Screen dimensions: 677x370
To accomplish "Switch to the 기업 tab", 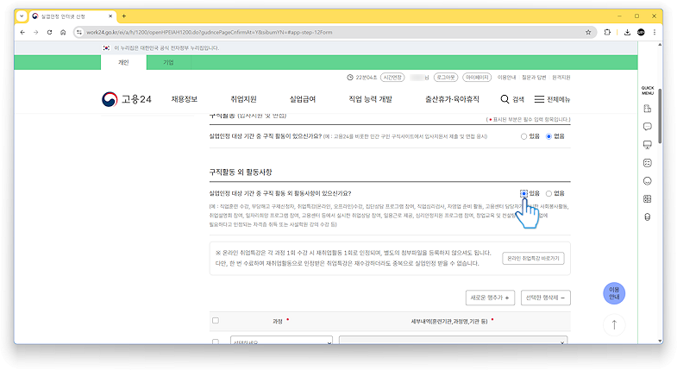I will tap(168, 63).
